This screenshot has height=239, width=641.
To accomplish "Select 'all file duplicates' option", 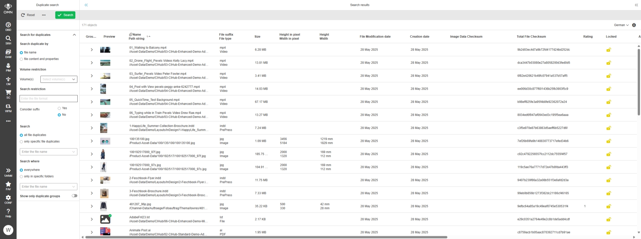I will pos(21,135).
